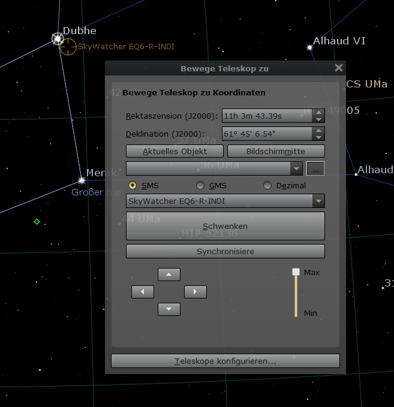Screen dimensions: 394x407
Task: Click the ellipsis button beside combo box
Action: pos(315,168)
